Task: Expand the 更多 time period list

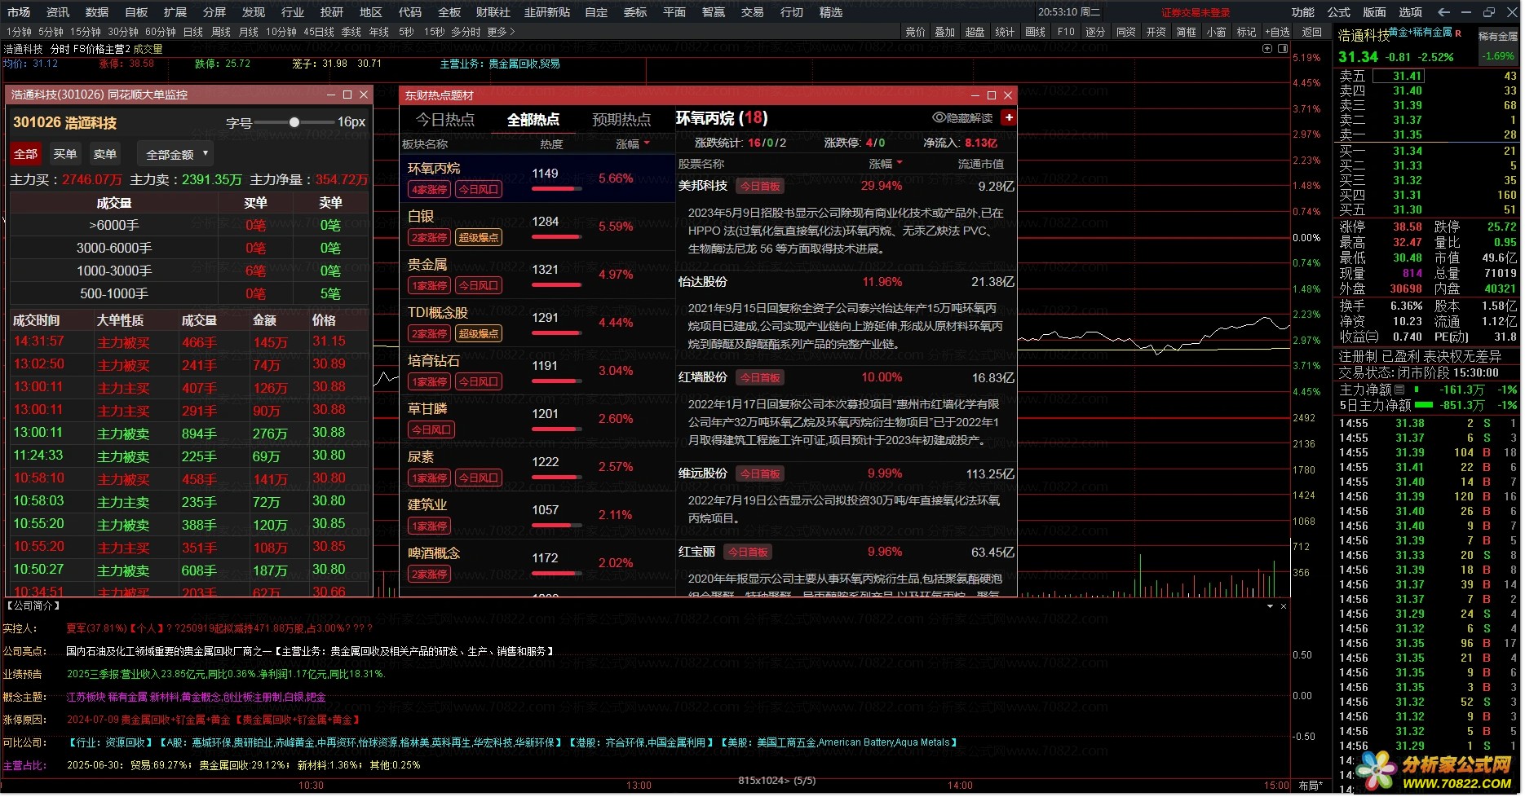Action: [501, 32]
